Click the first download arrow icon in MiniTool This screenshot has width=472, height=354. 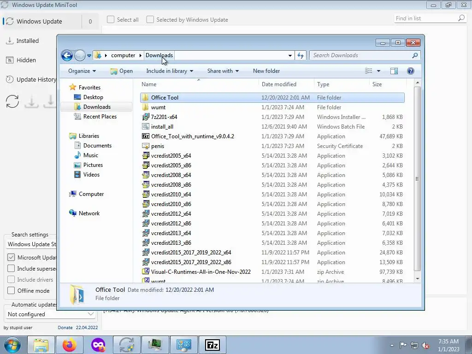[x=31, y=101]
